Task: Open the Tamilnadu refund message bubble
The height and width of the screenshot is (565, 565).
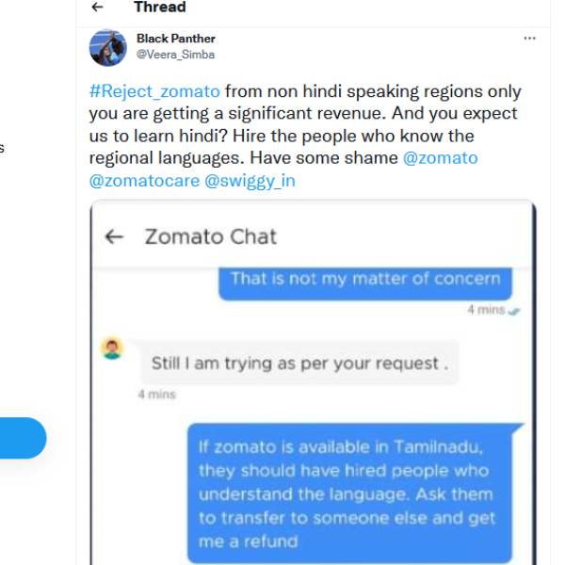Action: click(348, 492)
